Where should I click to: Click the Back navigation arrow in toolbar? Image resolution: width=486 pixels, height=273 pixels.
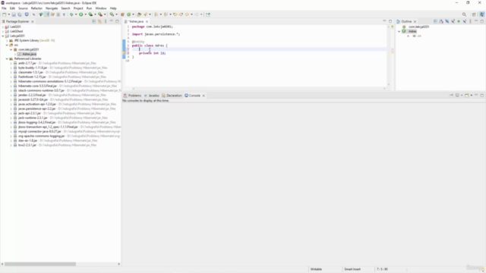pyautogui.click(x=187, y=14)
